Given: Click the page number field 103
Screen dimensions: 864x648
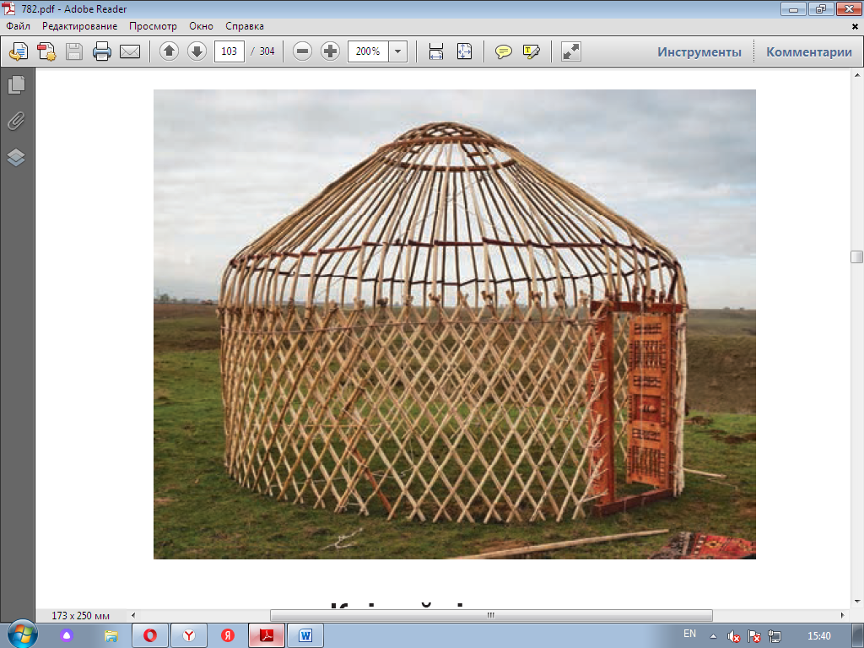Looking at the screenshot, I should point(229,51).
